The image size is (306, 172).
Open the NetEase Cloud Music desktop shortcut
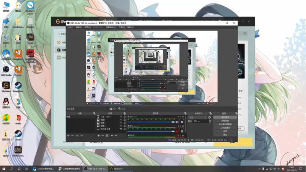coord(18,119)
